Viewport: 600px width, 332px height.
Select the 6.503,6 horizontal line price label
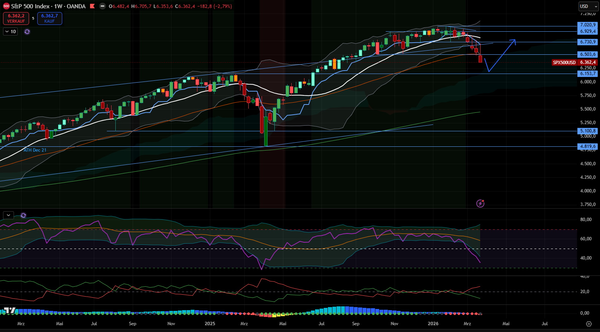[588, 54]
